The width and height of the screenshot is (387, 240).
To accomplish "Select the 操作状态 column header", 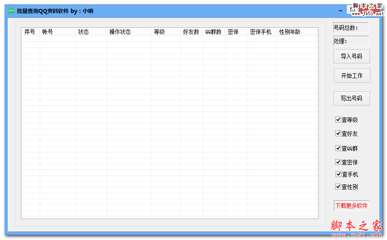I will pos(129,32).
